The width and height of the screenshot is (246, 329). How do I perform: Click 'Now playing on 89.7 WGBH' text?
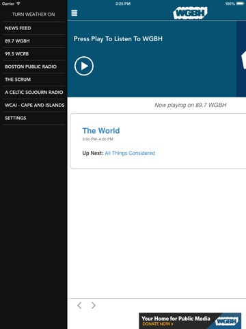tap(191, 105)
